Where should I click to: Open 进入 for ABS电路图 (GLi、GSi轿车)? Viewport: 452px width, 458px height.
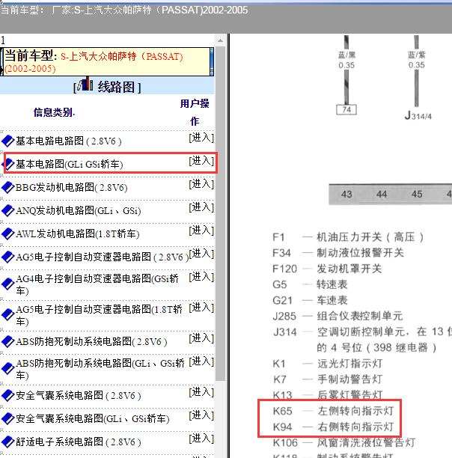tap(201, 361)
